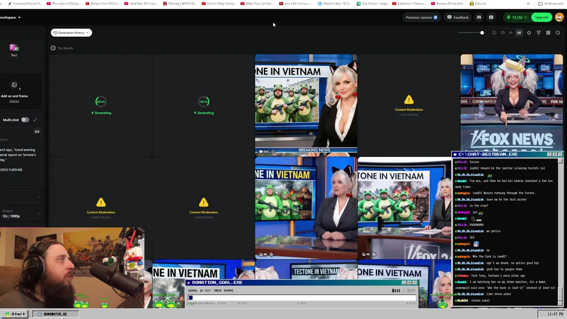Open the 264.0s generating card
This screenshot has height=319, width=567.
tap(101, 105)
